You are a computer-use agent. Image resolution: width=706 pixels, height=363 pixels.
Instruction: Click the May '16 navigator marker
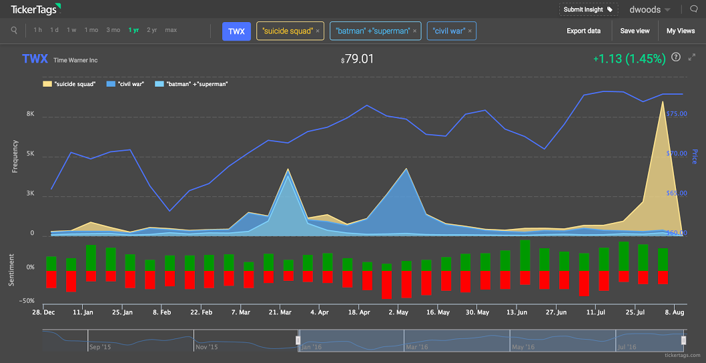(524, 347)
